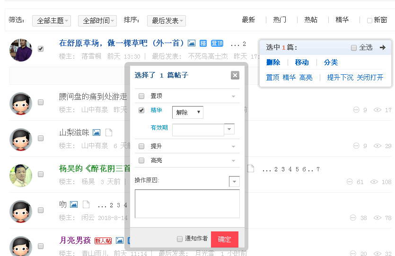
Task: Open author 山中有泉 on 腰间盘 thread
Action: (95, 110)
